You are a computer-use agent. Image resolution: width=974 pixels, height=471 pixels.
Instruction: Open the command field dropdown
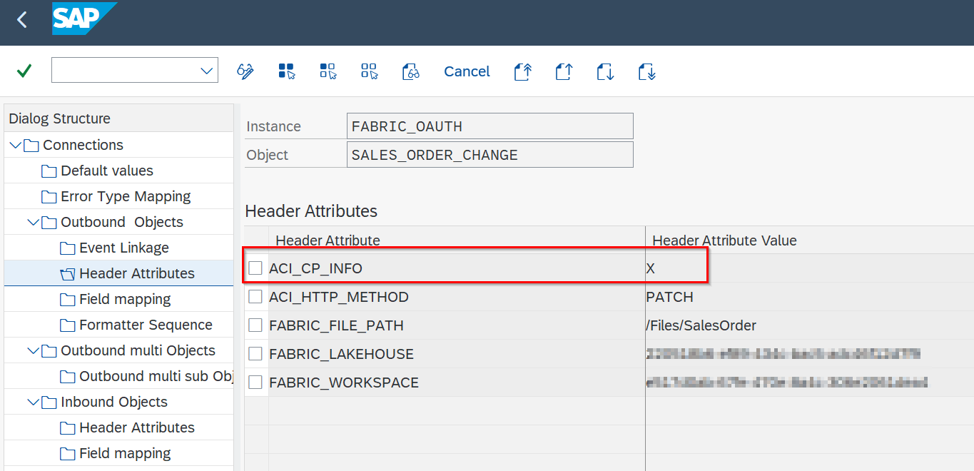(x=207, y=71)
